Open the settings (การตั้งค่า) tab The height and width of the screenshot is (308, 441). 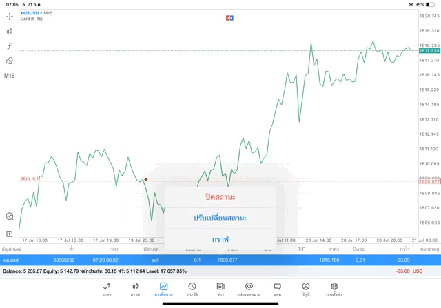coord(334,289)
